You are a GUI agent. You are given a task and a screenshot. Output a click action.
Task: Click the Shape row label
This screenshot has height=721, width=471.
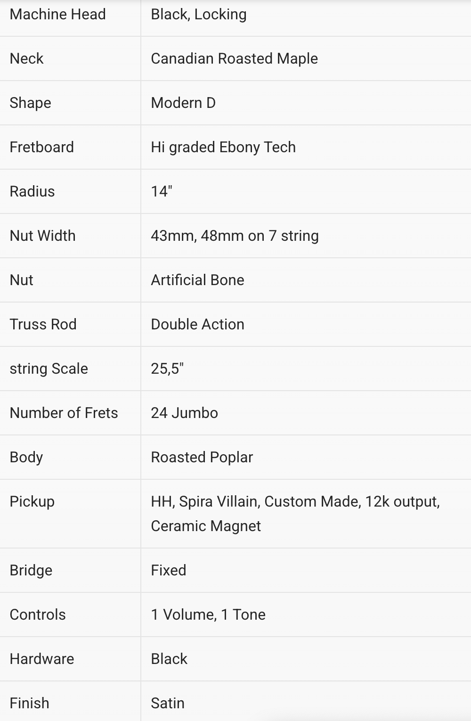tap(30, 103)
